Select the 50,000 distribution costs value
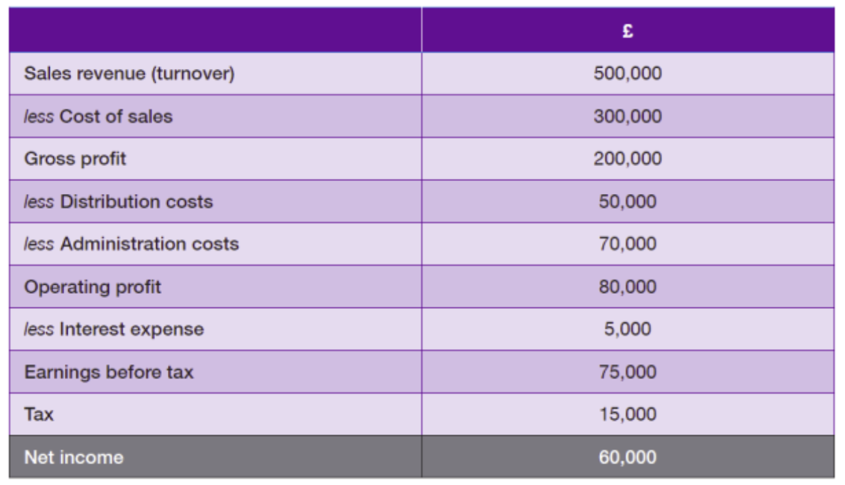 627,202
